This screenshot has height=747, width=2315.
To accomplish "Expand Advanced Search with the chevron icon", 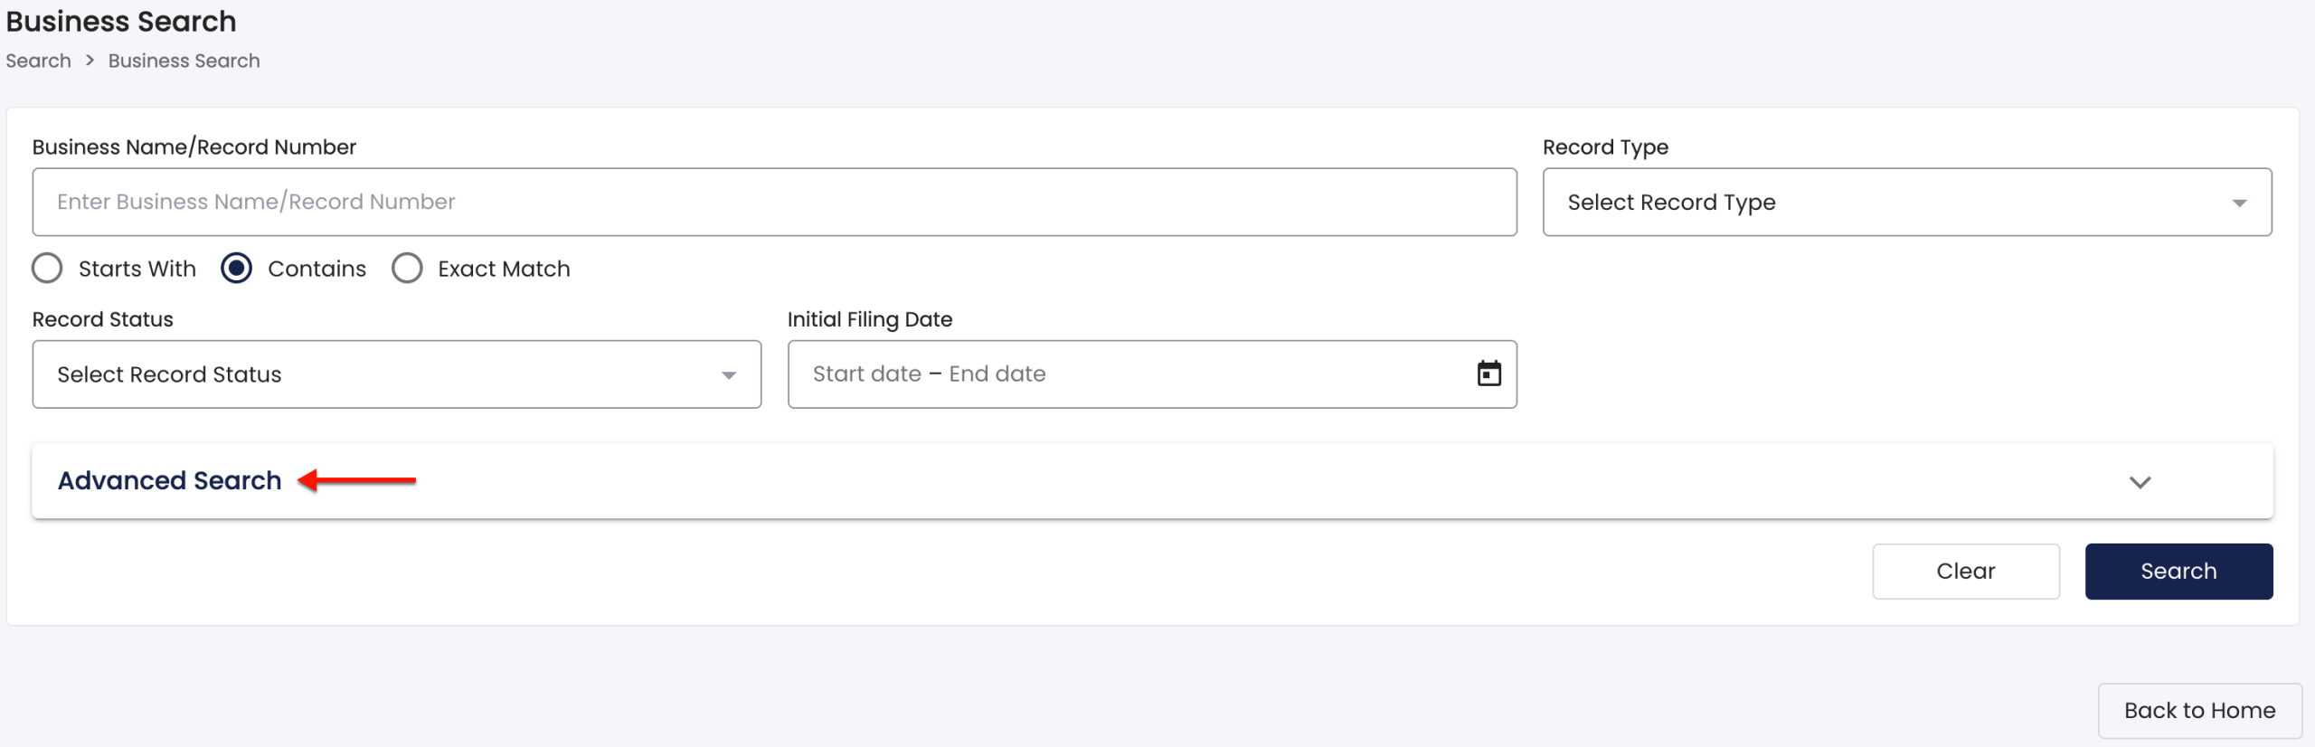I will [2140, 482].
